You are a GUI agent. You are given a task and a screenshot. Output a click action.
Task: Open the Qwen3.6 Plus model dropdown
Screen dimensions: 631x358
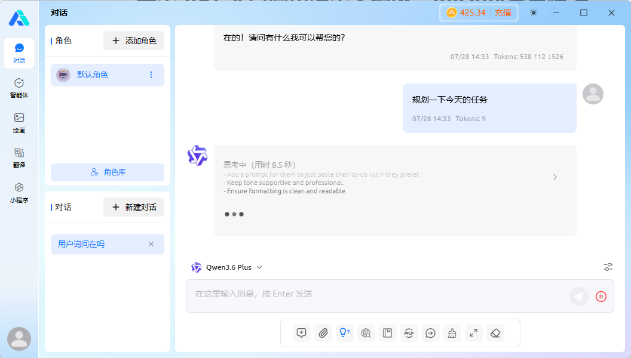[x=226, y=267]
